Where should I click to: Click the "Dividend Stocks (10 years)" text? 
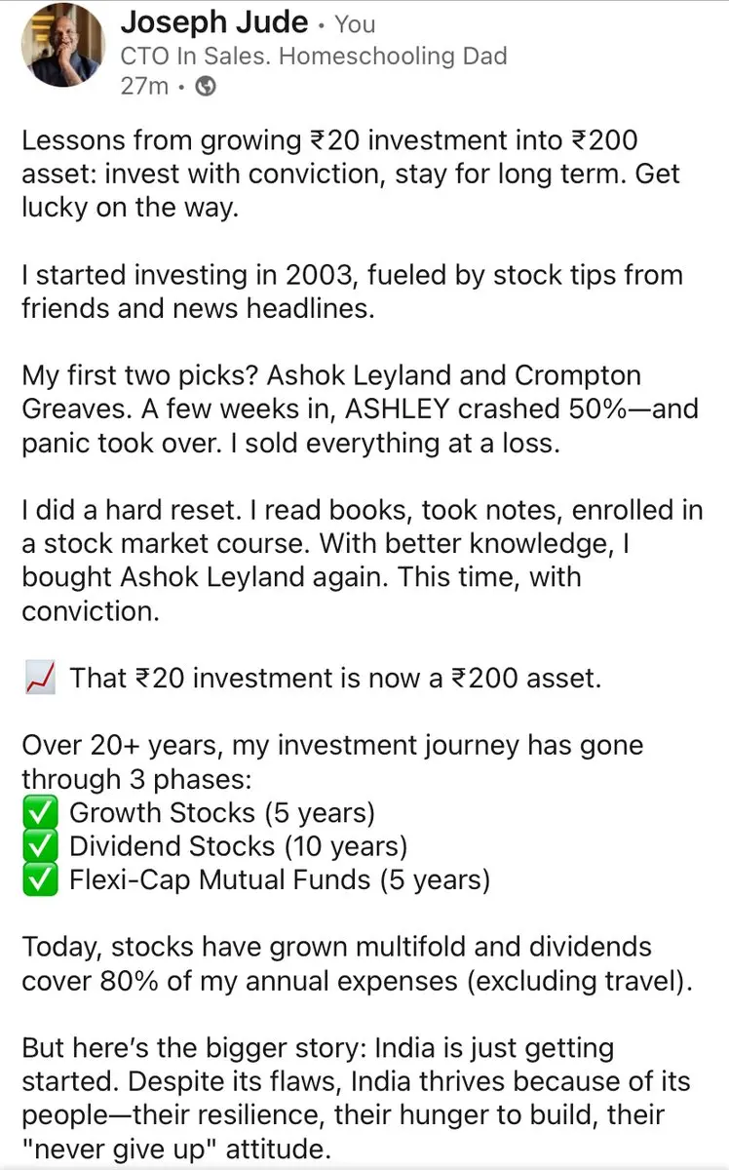(238, 846)
